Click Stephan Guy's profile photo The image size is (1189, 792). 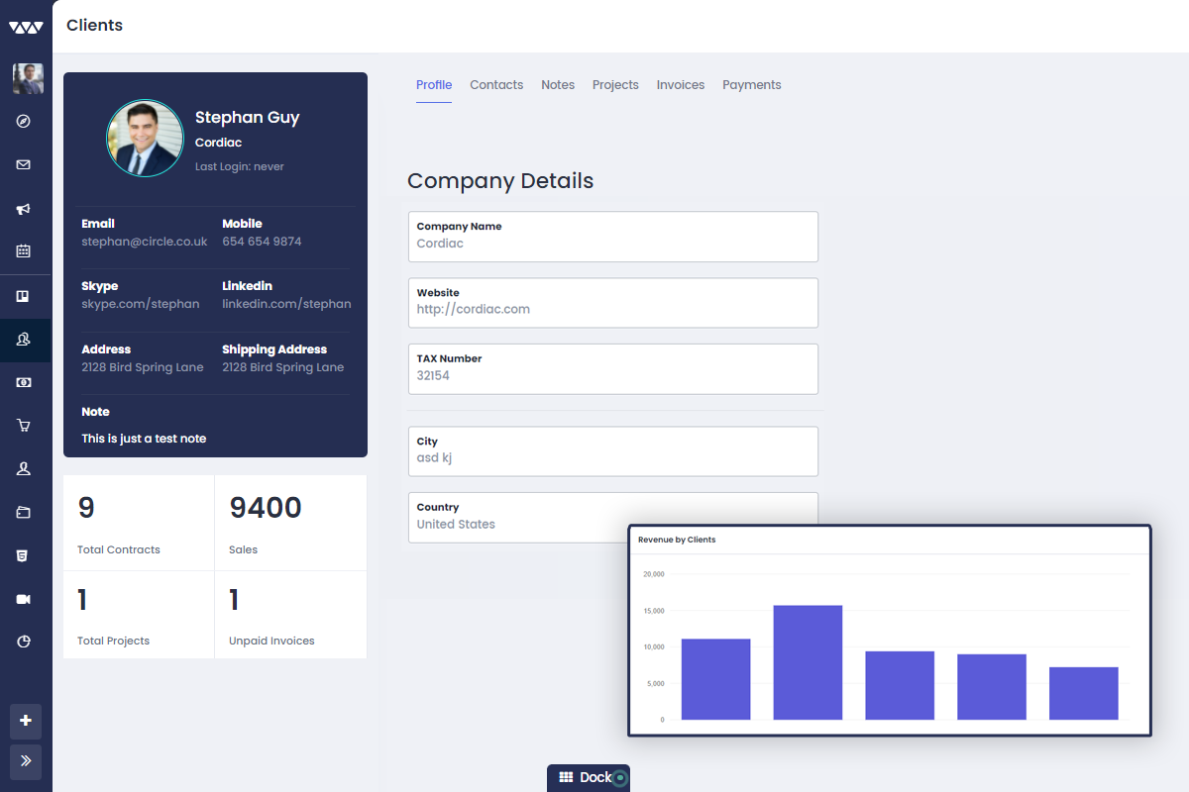coord(145,138)
